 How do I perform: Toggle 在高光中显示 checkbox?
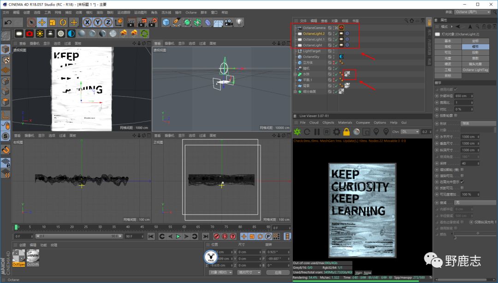(462, 182)
